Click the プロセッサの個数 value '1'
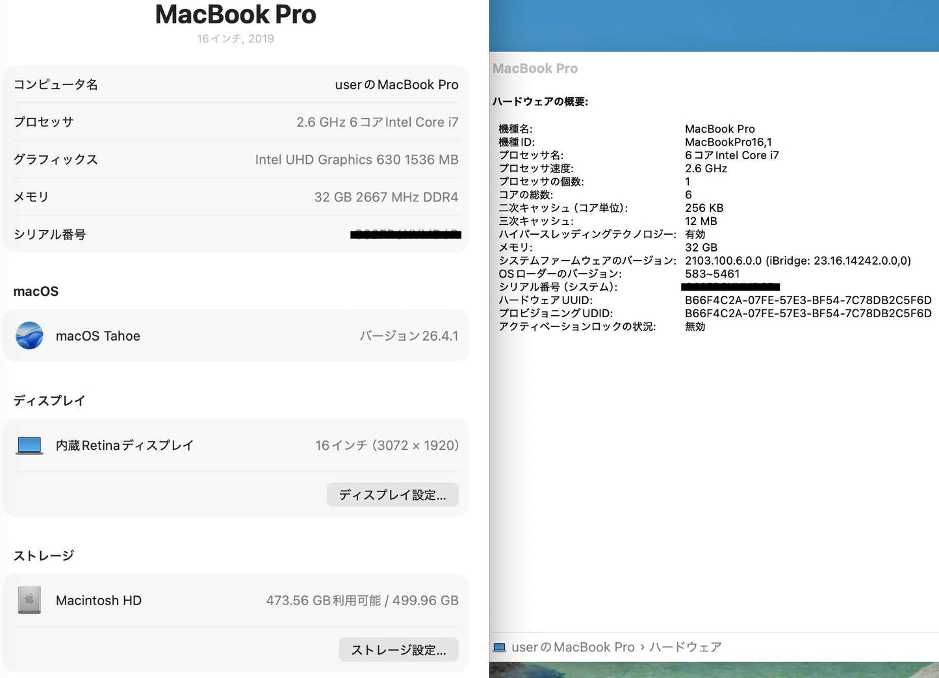Image resolution: width=939 pixels, height=678 pixels. [688, 181]
